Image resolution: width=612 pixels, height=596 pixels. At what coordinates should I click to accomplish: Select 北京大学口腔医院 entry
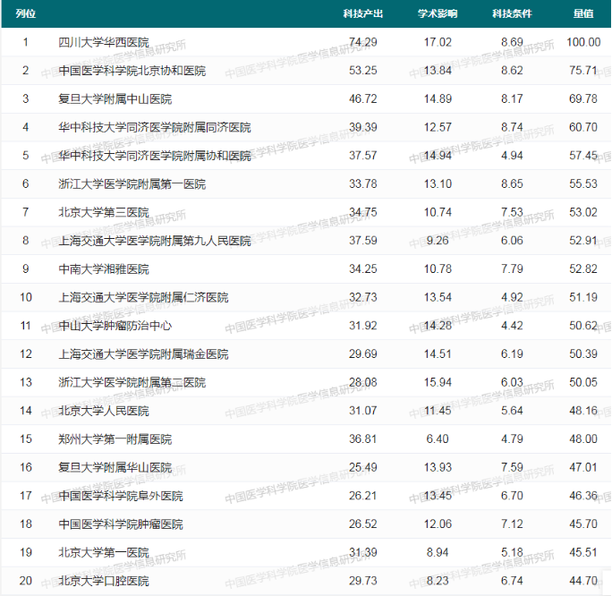click(x=104, y=581)
